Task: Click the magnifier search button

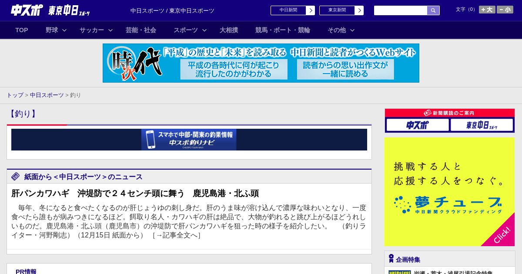Action: (433, 10)
